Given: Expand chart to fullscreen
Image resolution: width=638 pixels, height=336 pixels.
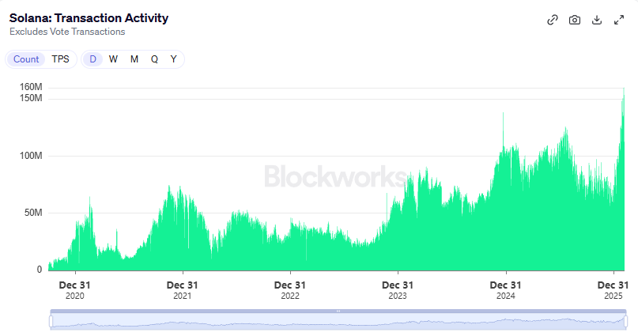Looking at the screenshot, I should [619, 20].
